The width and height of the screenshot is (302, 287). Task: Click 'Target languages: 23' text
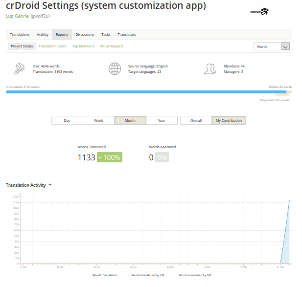[x=145, y=71]
